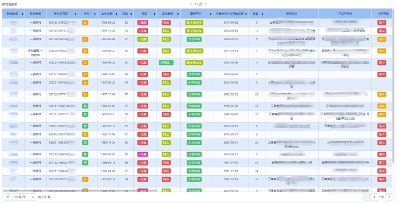Click start date 2005-08-01 cell
The width and height of the screenshot is (397, 204).
click(231, 142)
